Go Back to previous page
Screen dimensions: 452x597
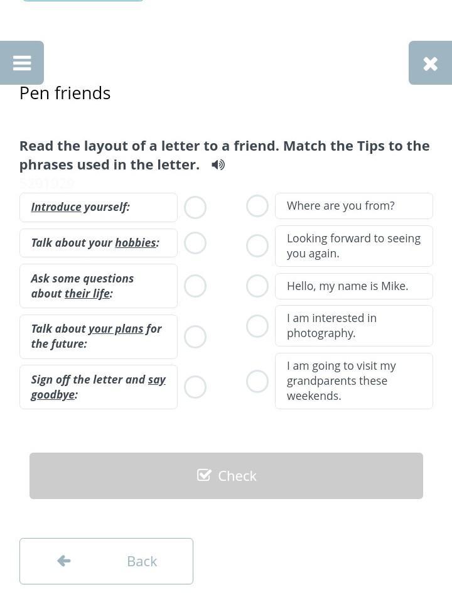(x=106, y=561)
